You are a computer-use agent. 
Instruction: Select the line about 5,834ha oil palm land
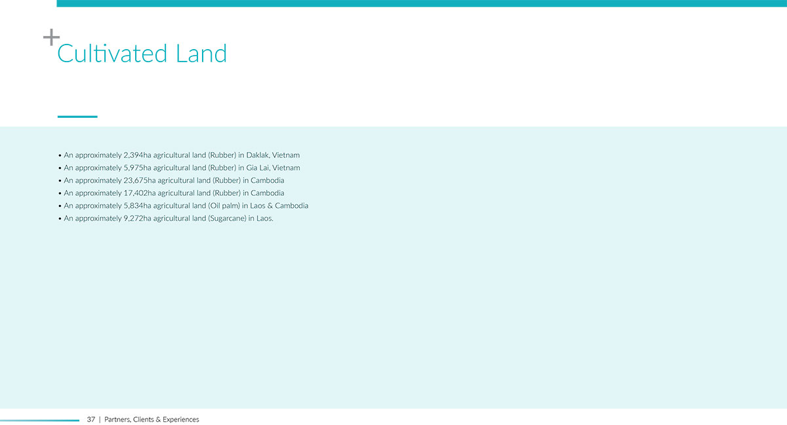coord(183,206)
